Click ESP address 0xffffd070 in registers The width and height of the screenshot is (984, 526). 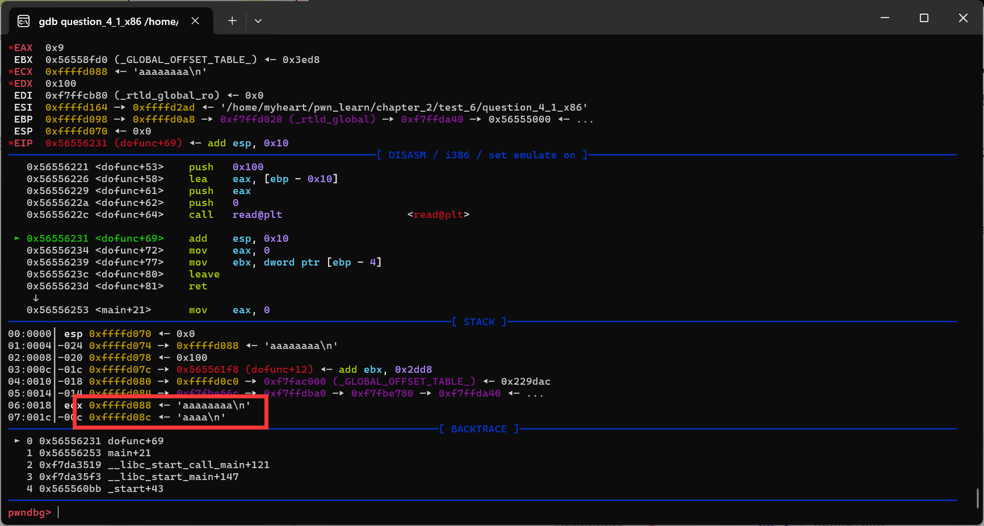76,131
